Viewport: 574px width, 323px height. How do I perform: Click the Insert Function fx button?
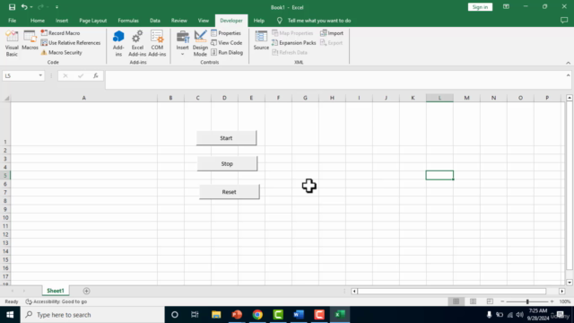pos(96,75)
